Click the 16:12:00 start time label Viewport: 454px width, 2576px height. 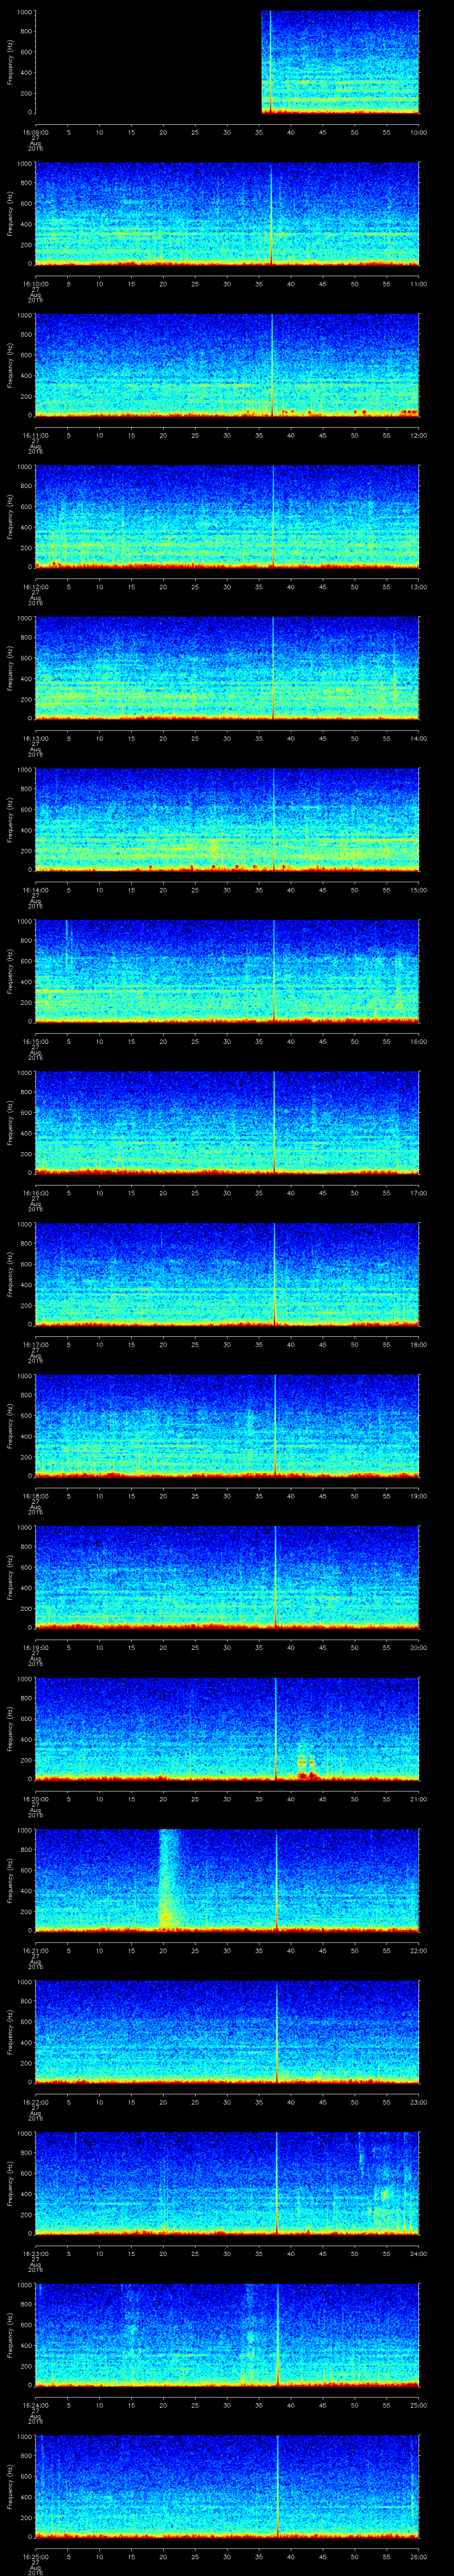(35, 586)
